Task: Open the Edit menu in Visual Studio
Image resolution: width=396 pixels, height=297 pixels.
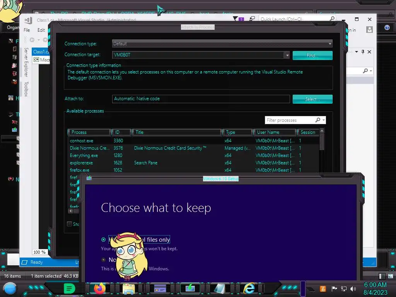Action: pyautogui.click(x=41, y=30)
